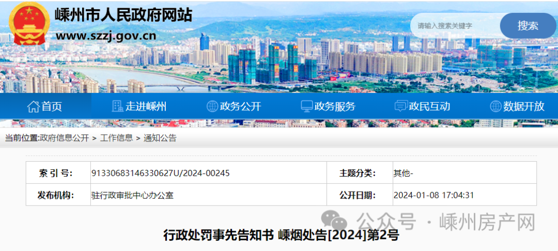Screen dimensions: 558x251
Task: Click the globe icon beside 数据开放
Action: pyautogui.click(x=495, y=106)
